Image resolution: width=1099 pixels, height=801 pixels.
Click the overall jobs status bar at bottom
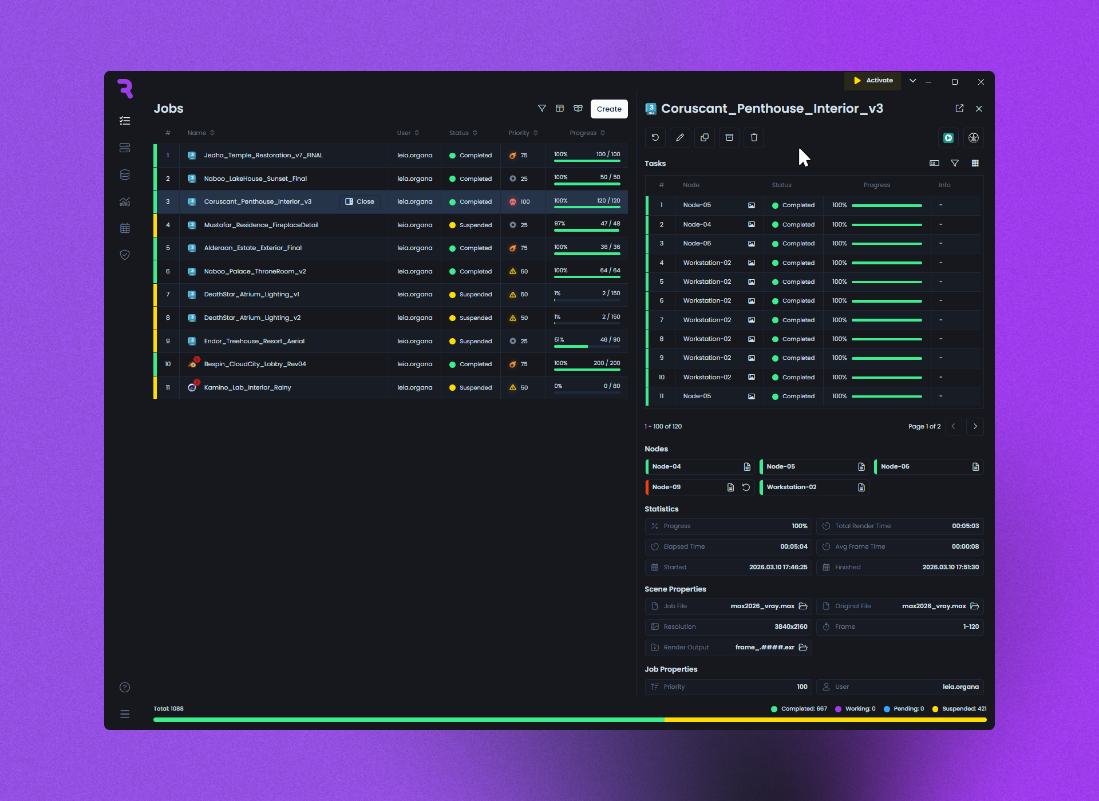(570, 720)
